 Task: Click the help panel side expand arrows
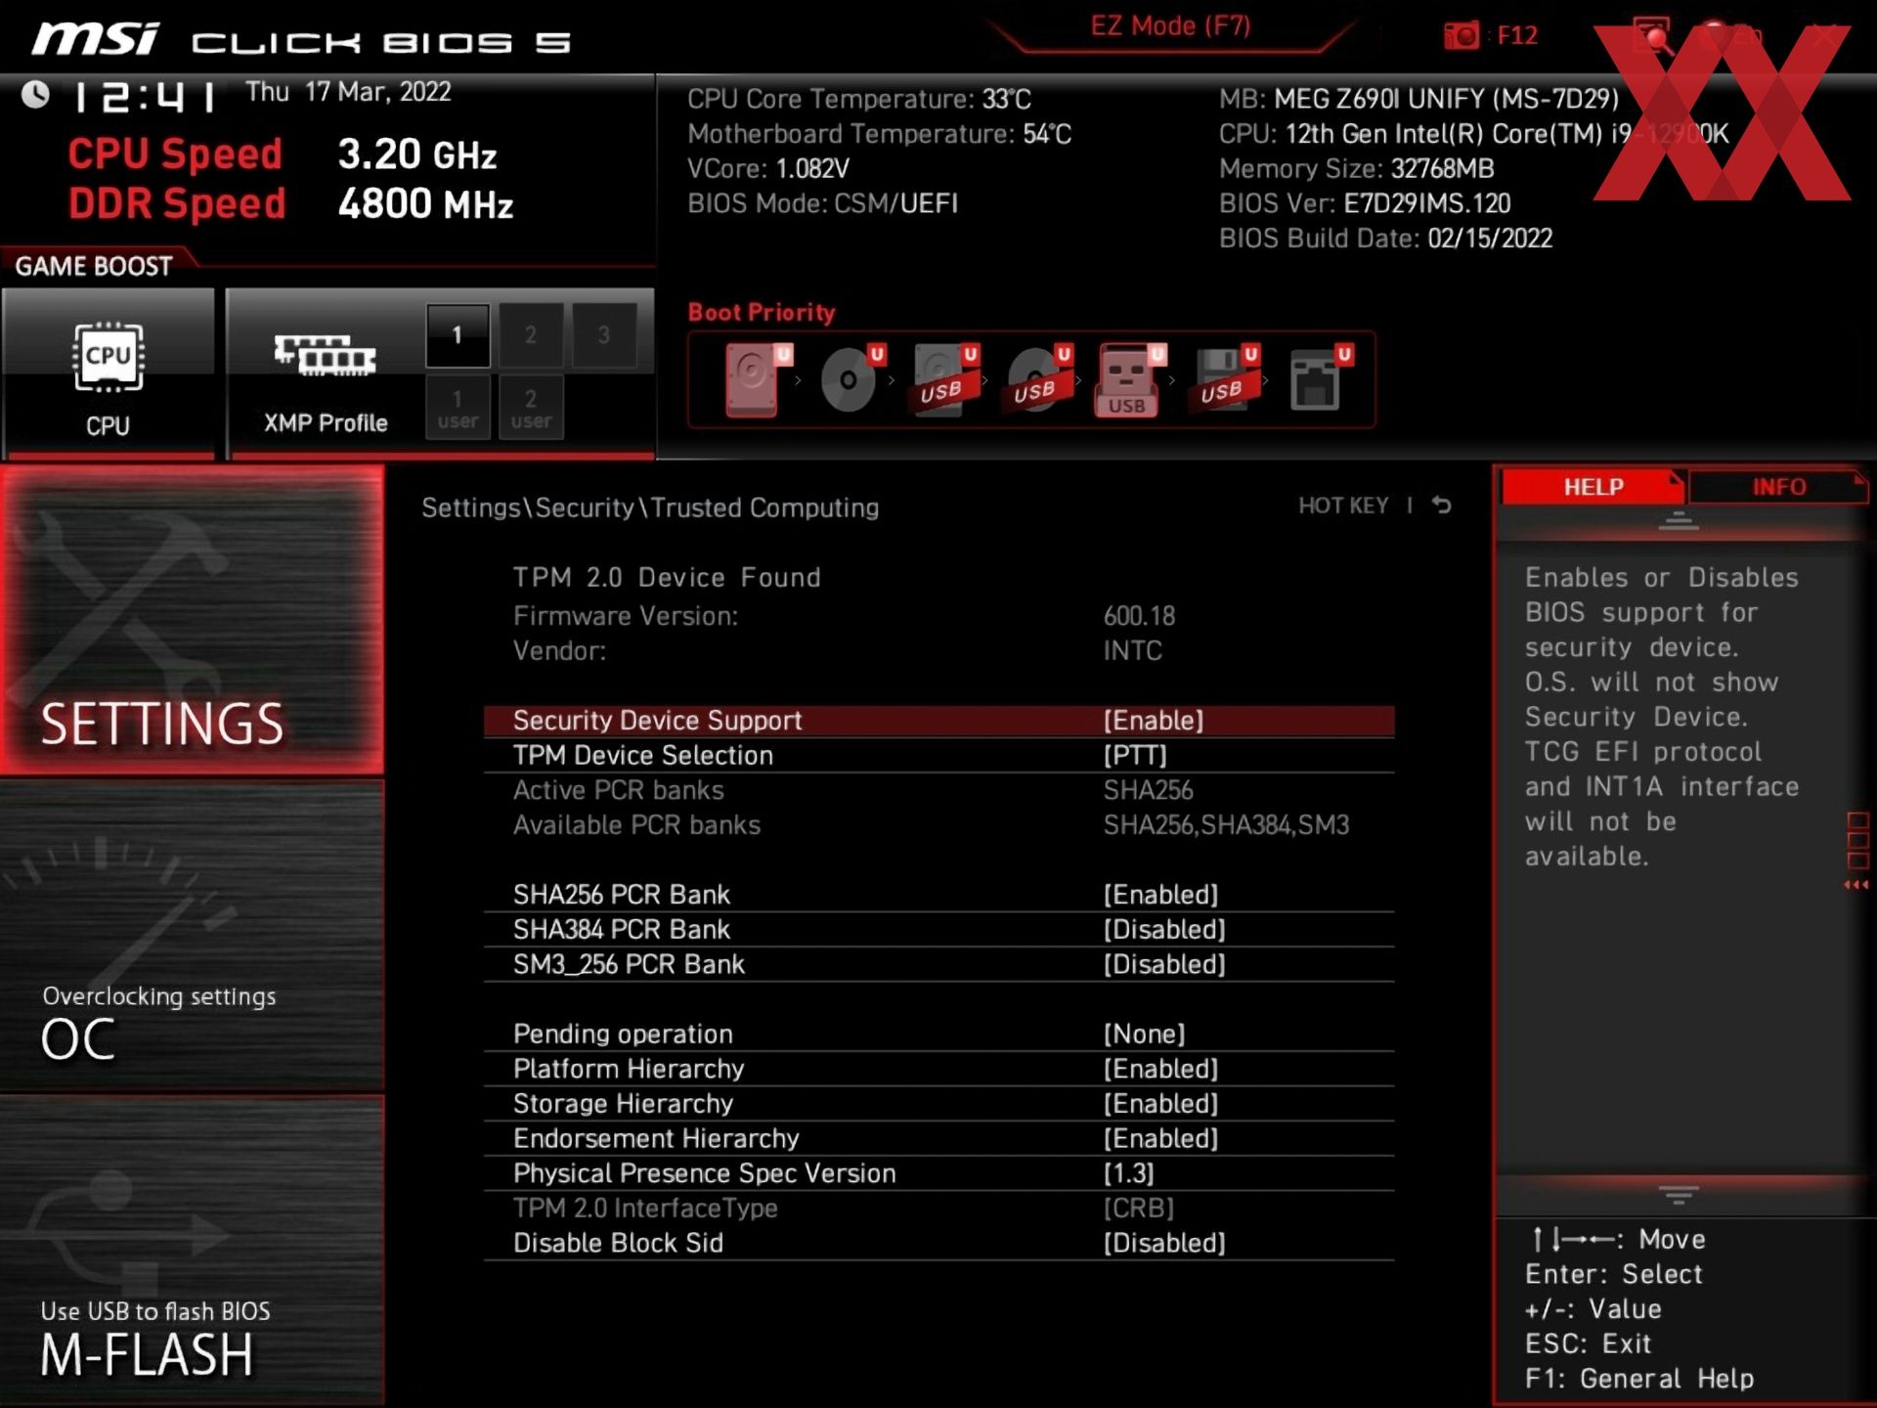pos(1856,885)
